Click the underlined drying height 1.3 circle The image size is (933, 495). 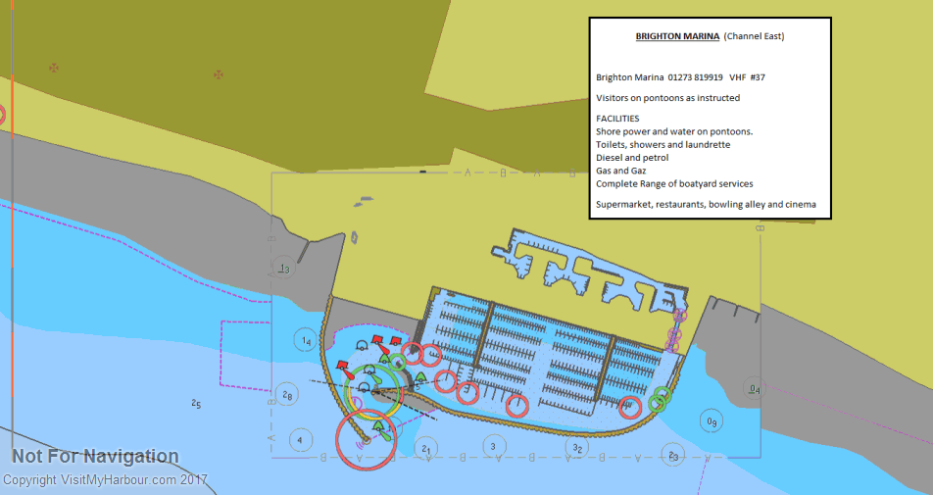pyautogui.click(x=285, y=269)
